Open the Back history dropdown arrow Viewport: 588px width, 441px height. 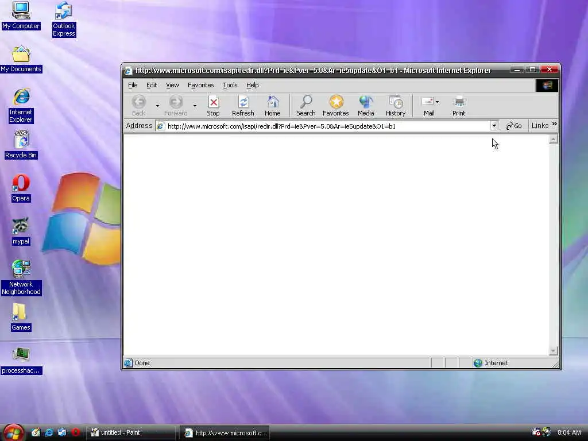coord(157,106)
